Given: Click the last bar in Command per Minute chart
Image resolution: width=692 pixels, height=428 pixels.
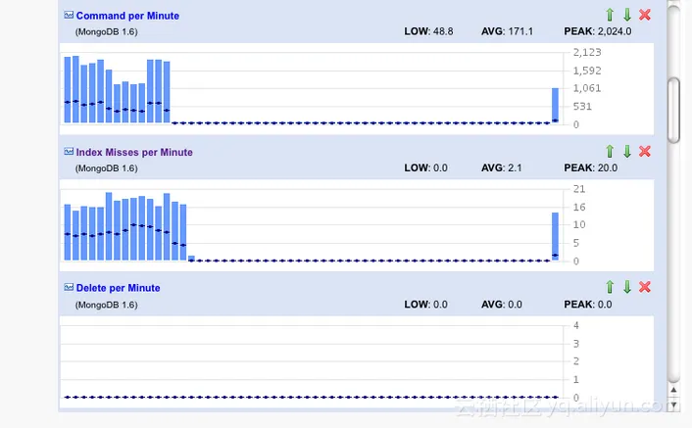Looking at the screenshot, I should tap(555, 106).
